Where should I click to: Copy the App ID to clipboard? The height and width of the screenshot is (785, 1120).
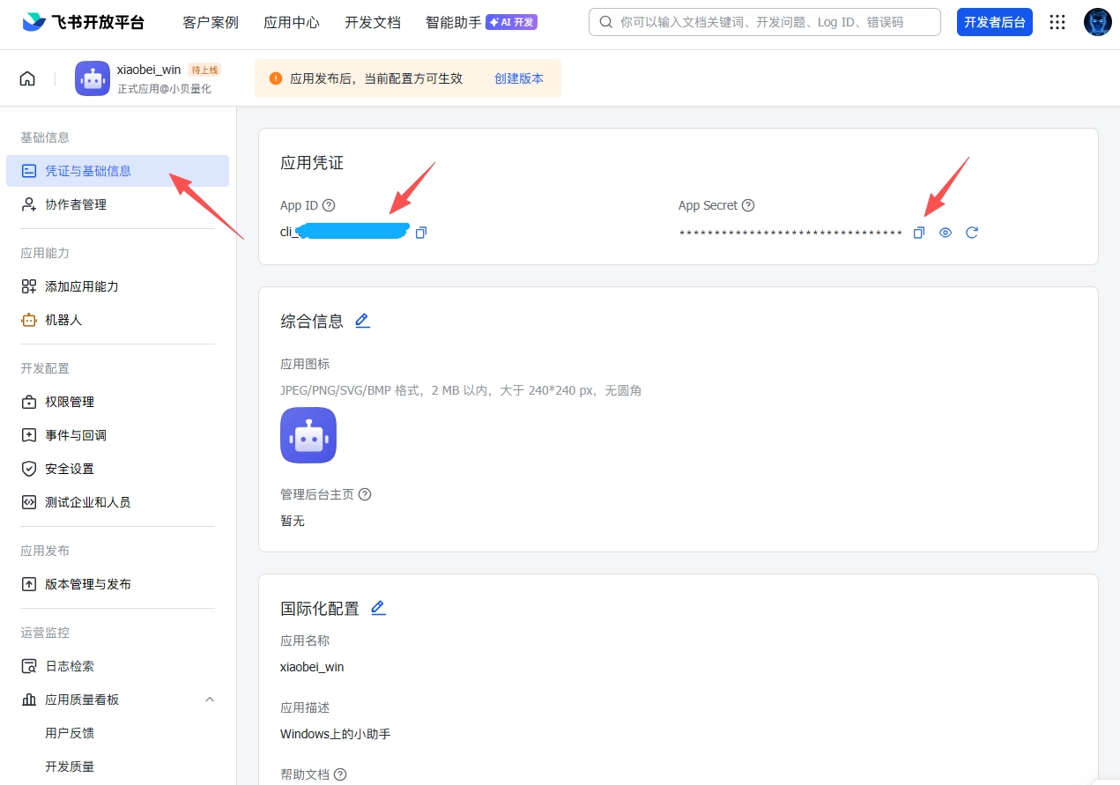pyautogui.click(x=420, y=232)
